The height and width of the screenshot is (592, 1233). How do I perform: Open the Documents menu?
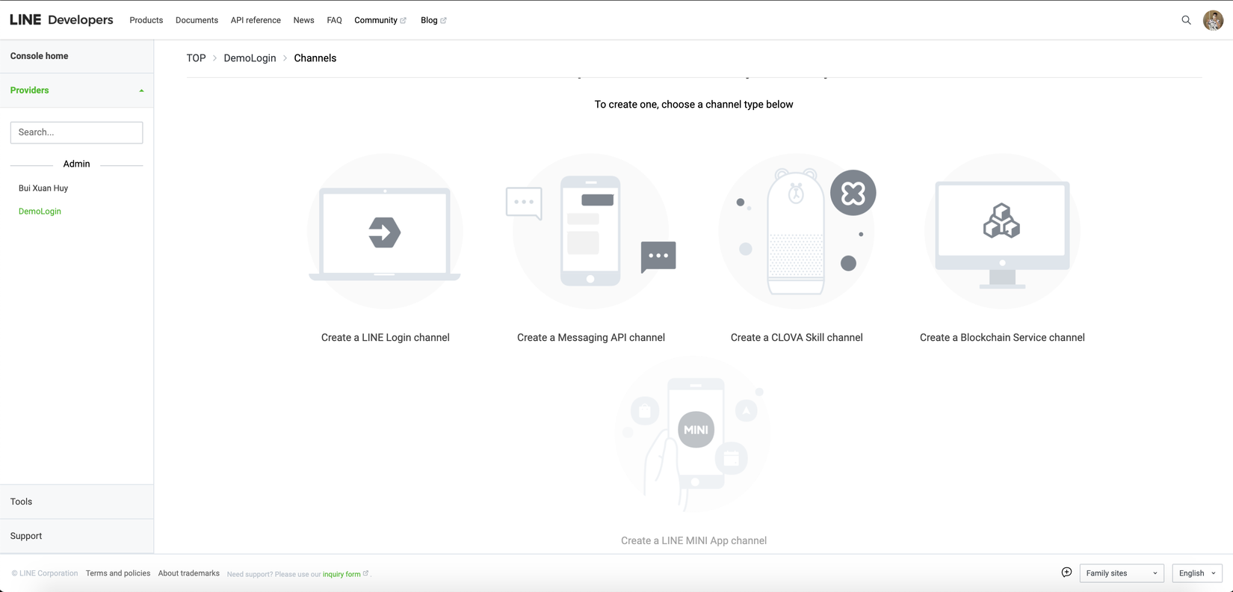(197, 20)
